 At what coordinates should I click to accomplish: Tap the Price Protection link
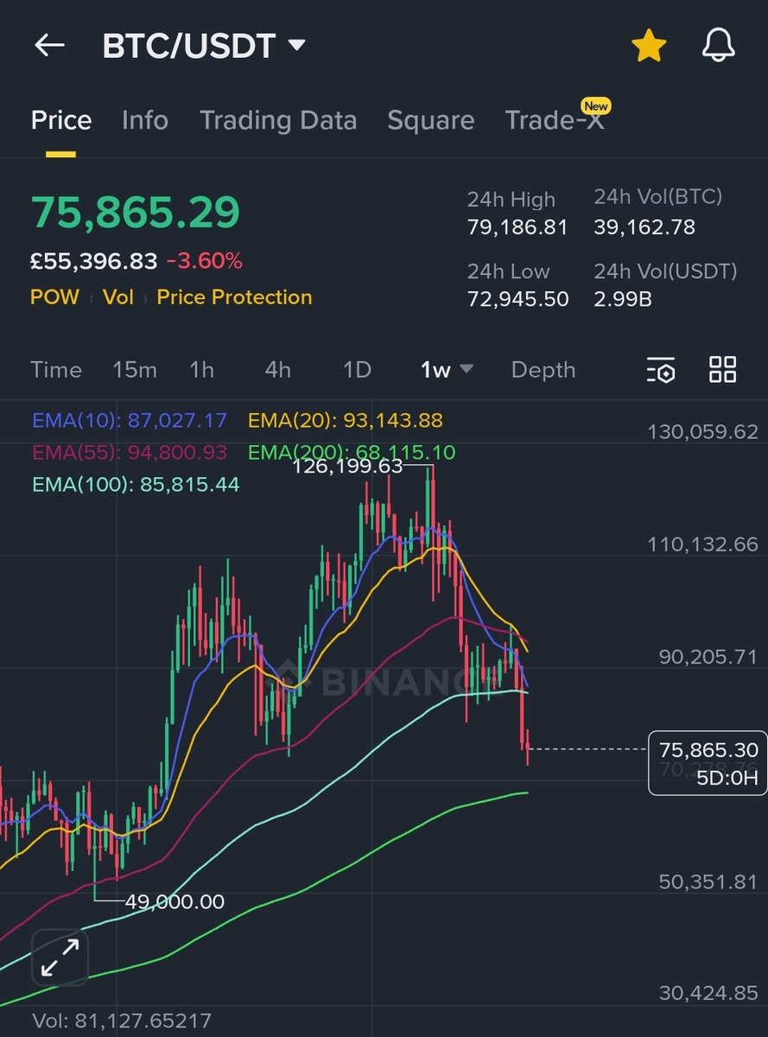(234, 297)
